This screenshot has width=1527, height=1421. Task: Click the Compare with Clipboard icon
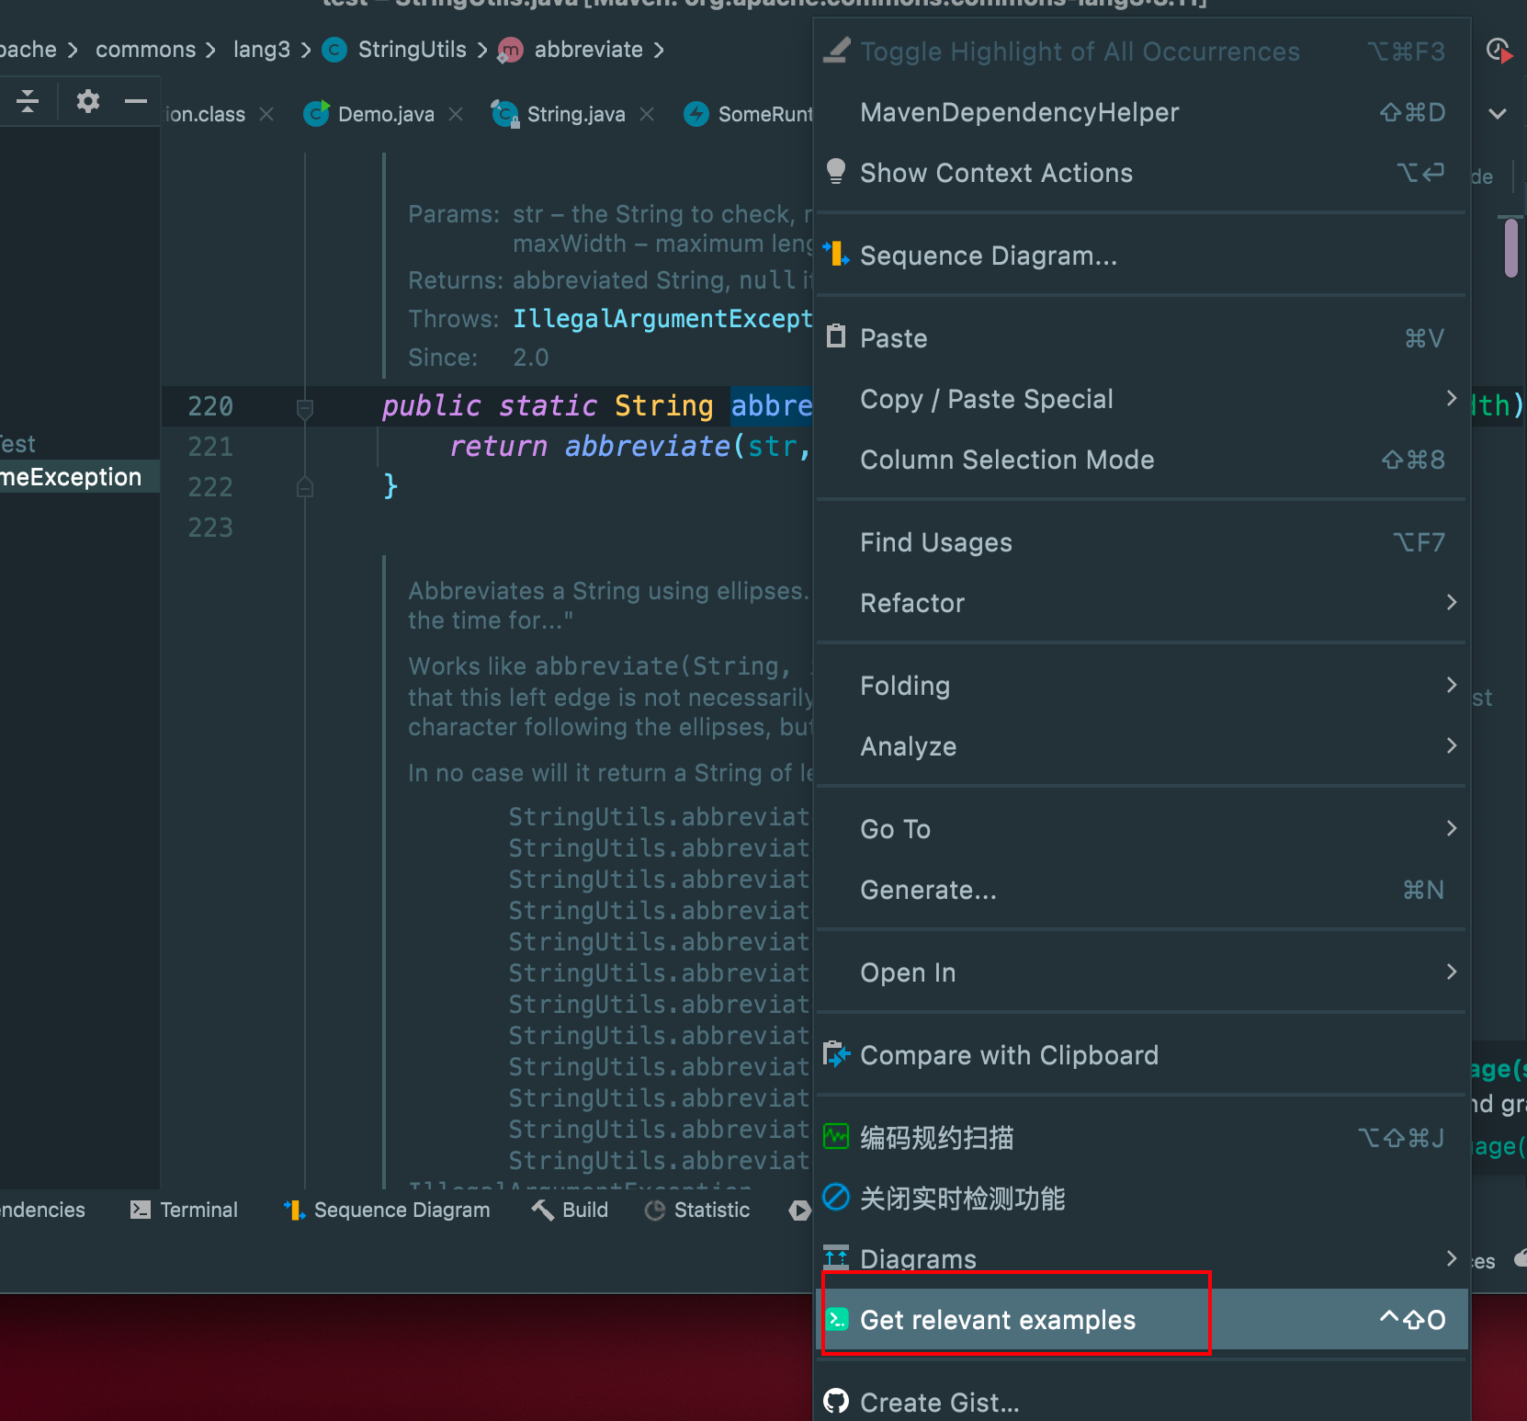[x=836, y=1054]
